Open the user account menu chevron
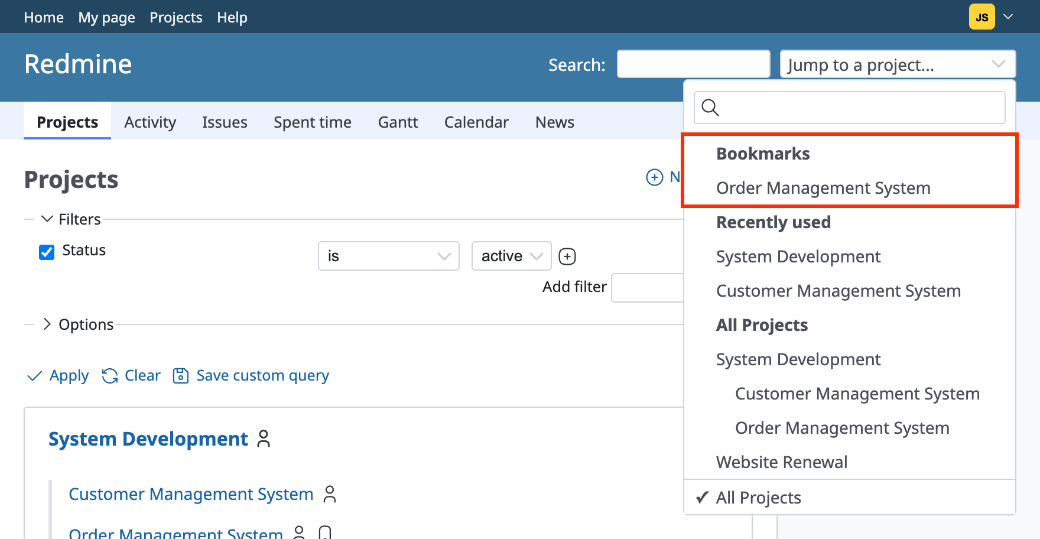Viewport: 1040px width, 539px height. [1009, 17]
